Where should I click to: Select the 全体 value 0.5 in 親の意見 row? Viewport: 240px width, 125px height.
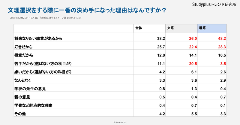[x=162, y=97]
